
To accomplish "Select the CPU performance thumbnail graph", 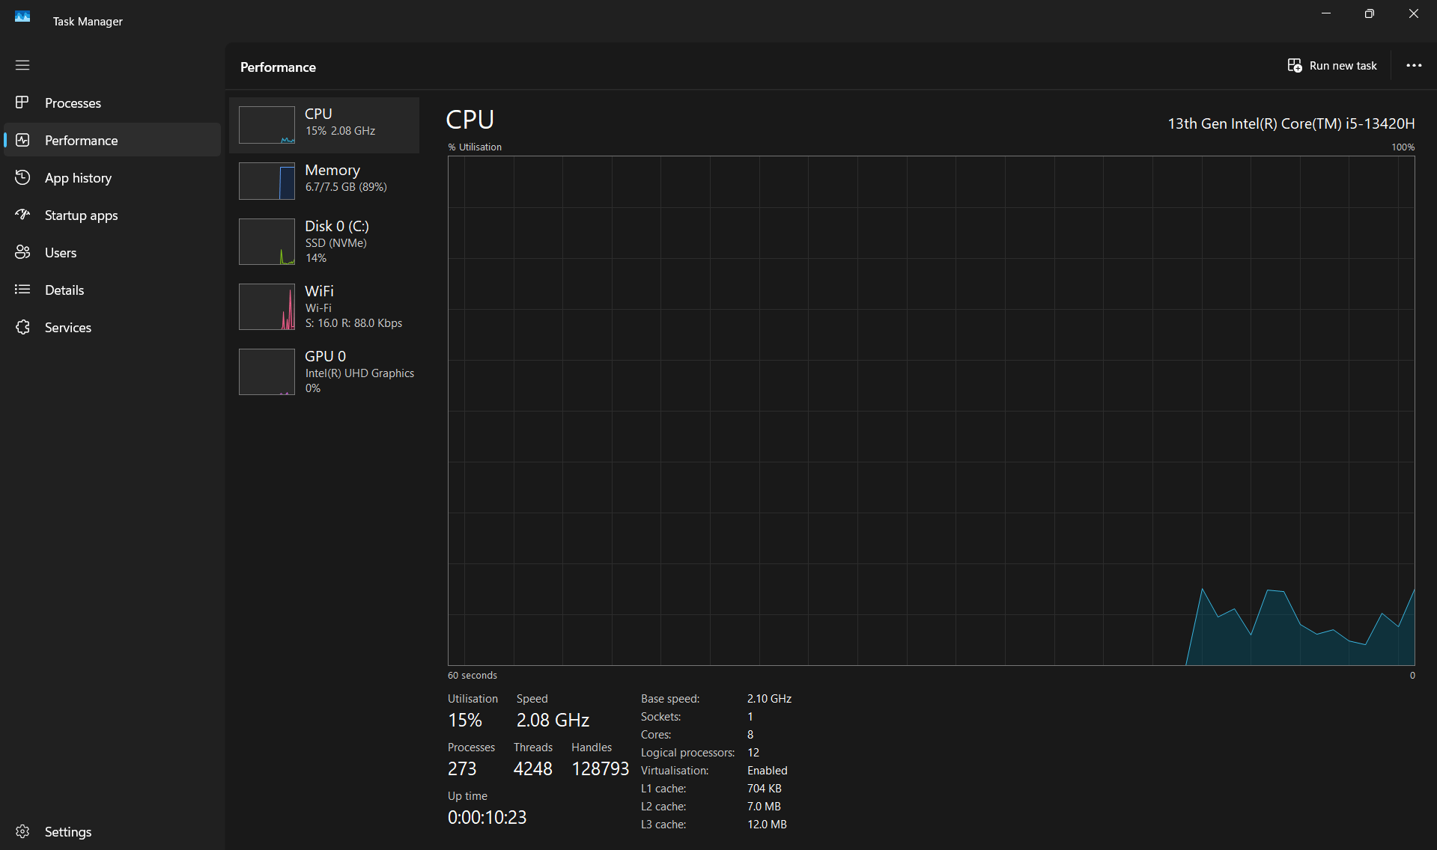I will pos(267,125).
